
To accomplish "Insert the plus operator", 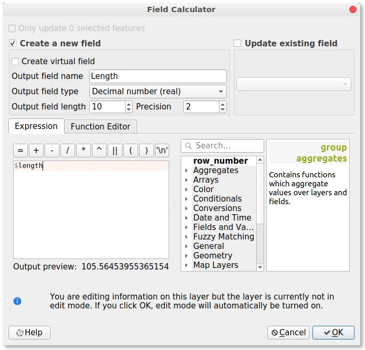I will 36,151.
